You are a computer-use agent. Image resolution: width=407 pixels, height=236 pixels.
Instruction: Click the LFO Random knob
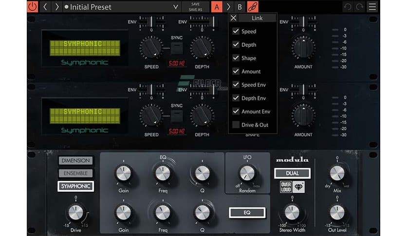247,174
